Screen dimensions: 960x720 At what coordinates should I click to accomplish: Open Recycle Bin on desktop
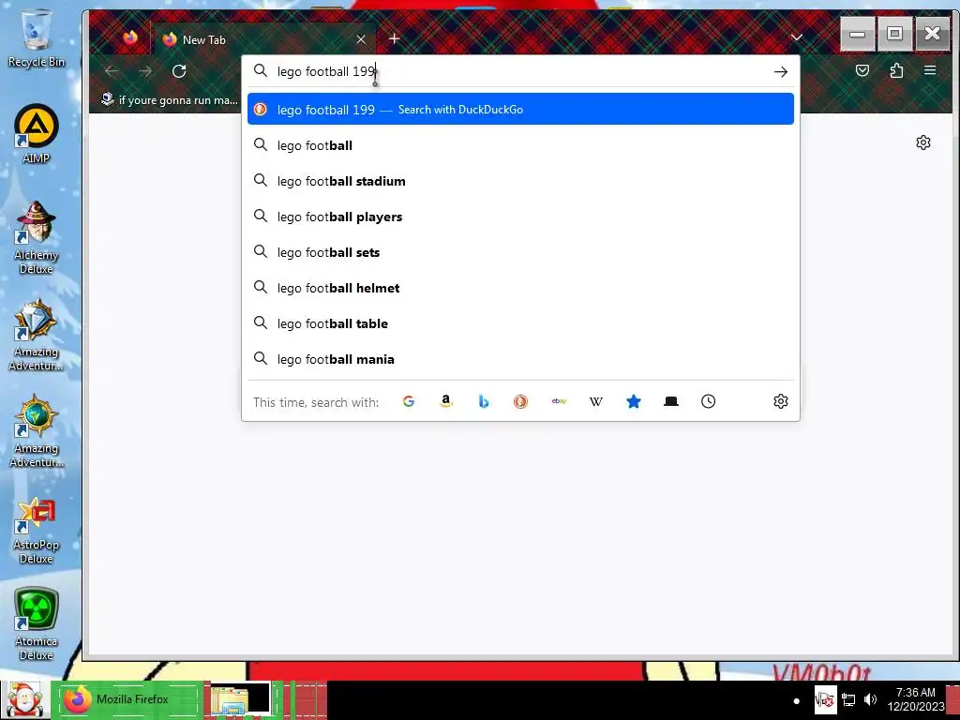(x=37, y=37)
